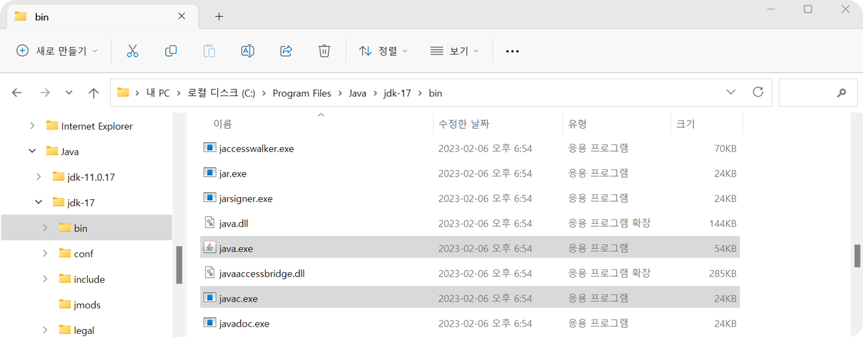Click the 285KB size value
This screenshot has width=863, height=337.
point(722,274)
